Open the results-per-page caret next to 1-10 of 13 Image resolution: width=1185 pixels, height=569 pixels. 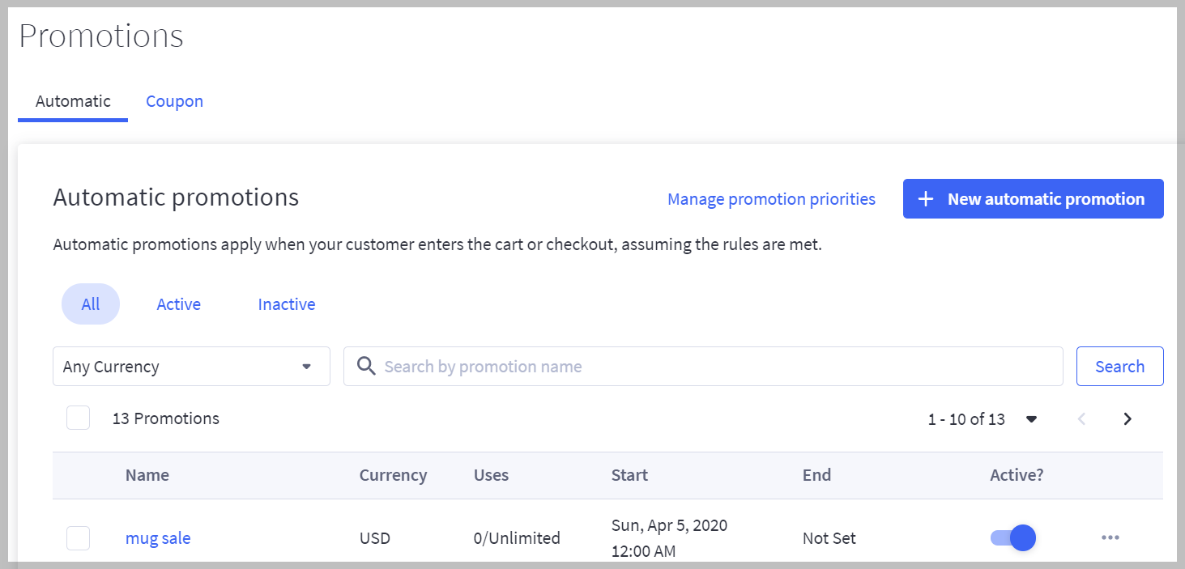pos(1032,419)
